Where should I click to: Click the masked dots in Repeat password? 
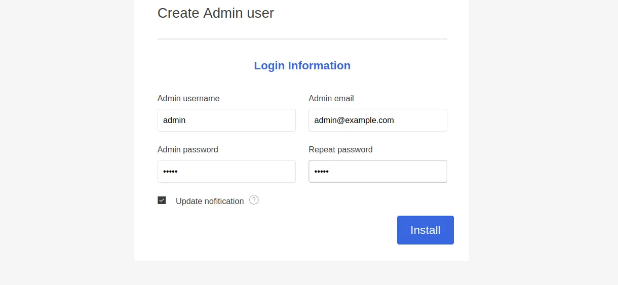pyautogui.click(x=322, y=172)
